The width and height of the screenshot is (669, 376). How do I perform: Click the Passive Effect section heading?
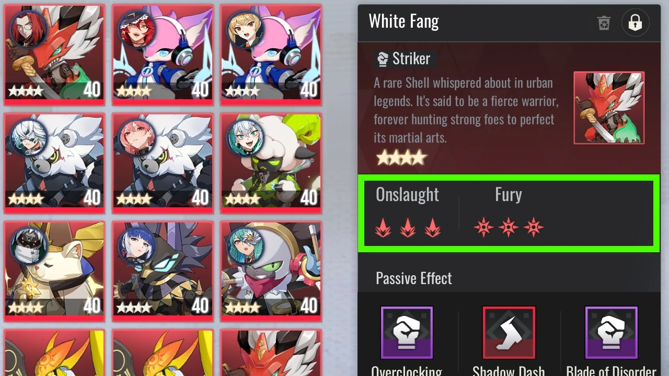coord(414,278)
